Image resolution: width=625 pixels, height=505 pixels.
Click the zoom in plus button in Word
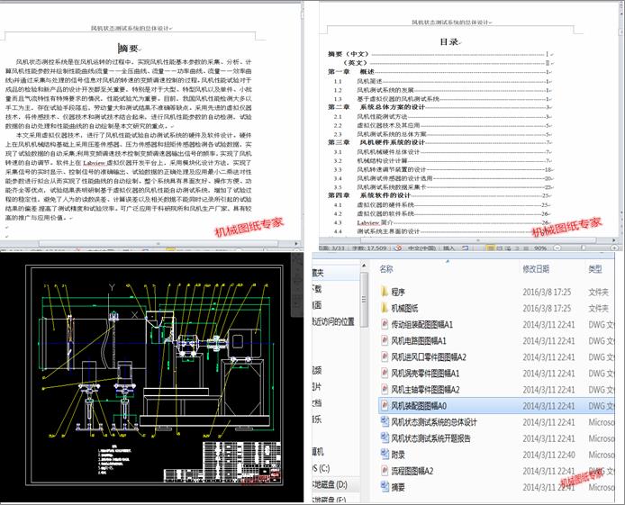point(614,248)
